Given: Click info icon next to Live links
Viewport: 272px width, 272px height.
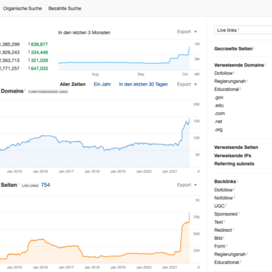Looking at the screenshot, I should tap(239, 29).
